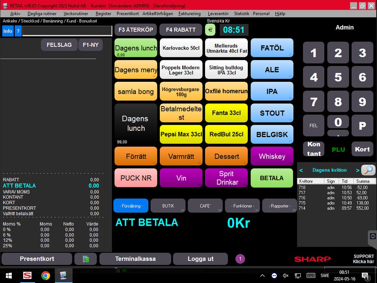Open Google Chrome from the taskbar

click(x=46, y=276)
